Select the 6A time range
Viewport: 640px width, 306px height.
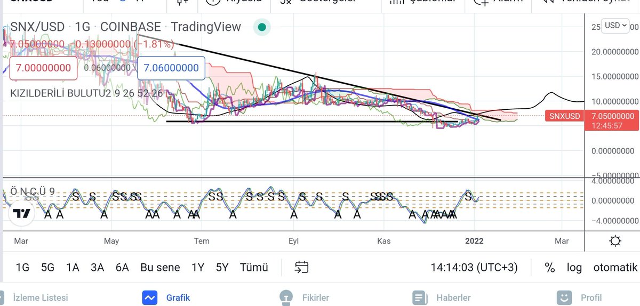pyautogui.click(x=122, y=267)
